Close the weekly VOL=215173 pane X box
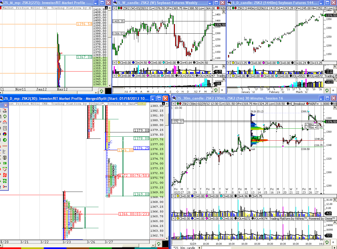Image resolution: width=337 pixels, height=249 pixels. coord(115,76)
